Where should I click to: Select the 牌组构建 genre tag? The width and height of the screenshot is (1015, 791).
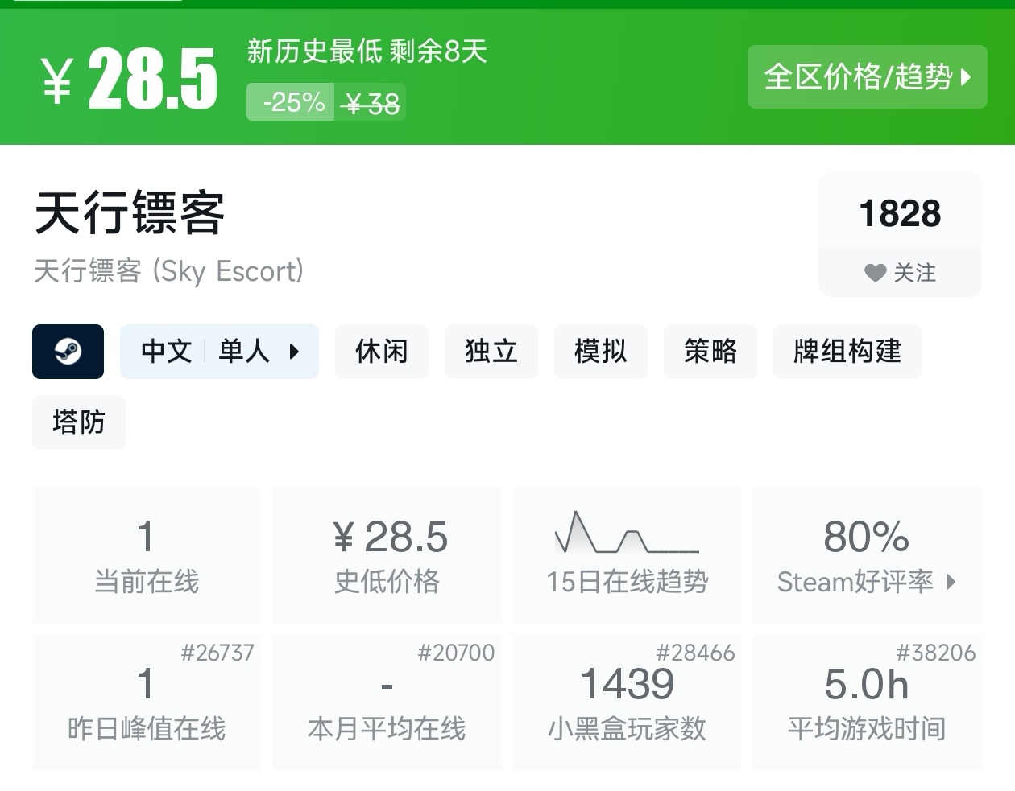pos(847,352)
